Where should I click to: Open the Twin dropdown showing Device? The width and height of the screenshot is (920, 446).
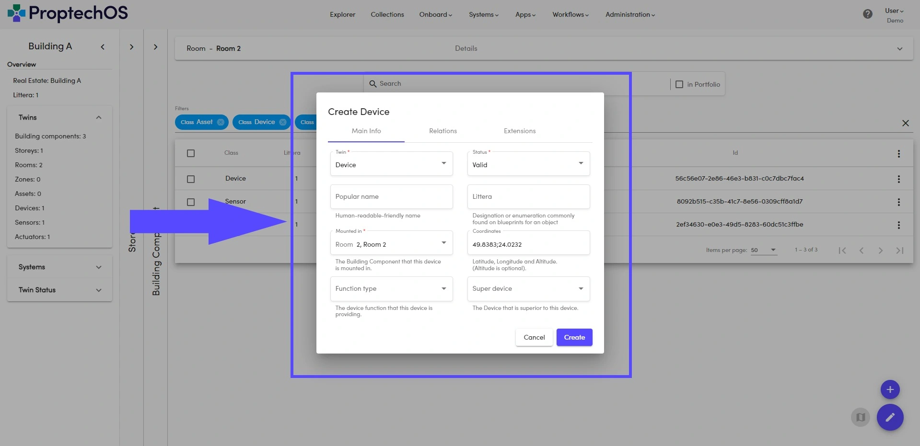391,164
